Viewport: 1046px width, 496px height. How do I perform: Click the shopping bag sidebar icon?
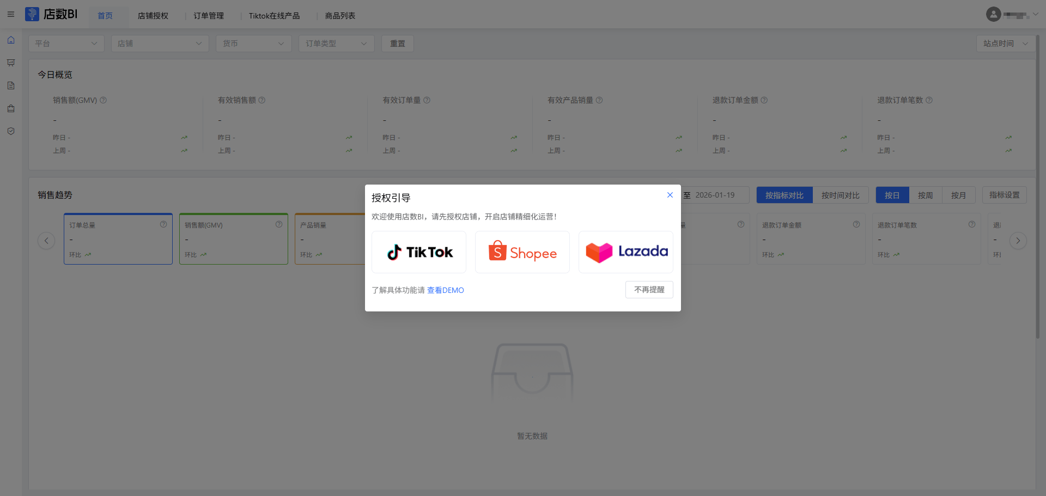point(11,109)
